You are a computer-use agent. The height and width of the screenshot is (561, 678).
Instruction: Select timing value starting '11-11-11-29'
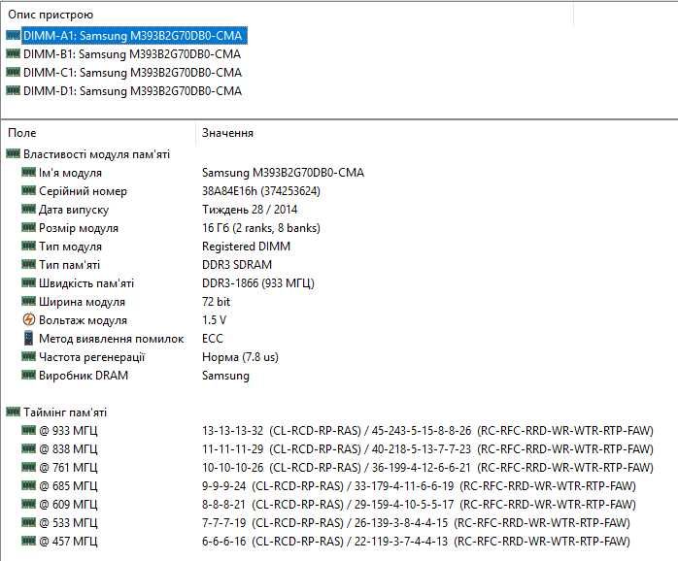[427, 449]
